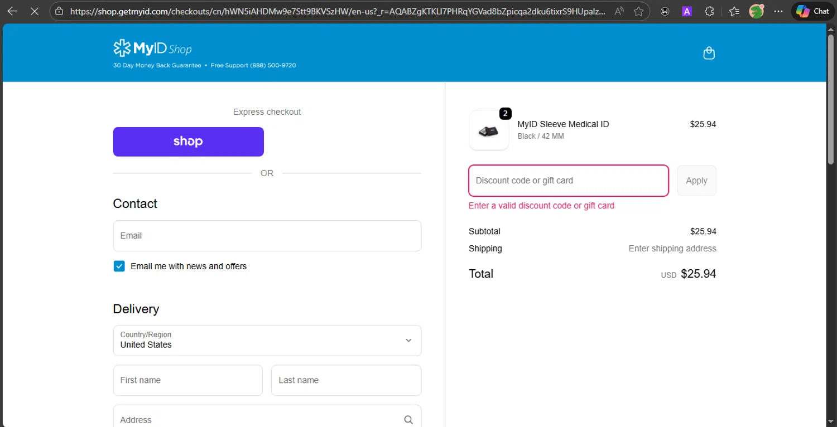
Task: Click the 'Express checkout' label
Action: 267,112
